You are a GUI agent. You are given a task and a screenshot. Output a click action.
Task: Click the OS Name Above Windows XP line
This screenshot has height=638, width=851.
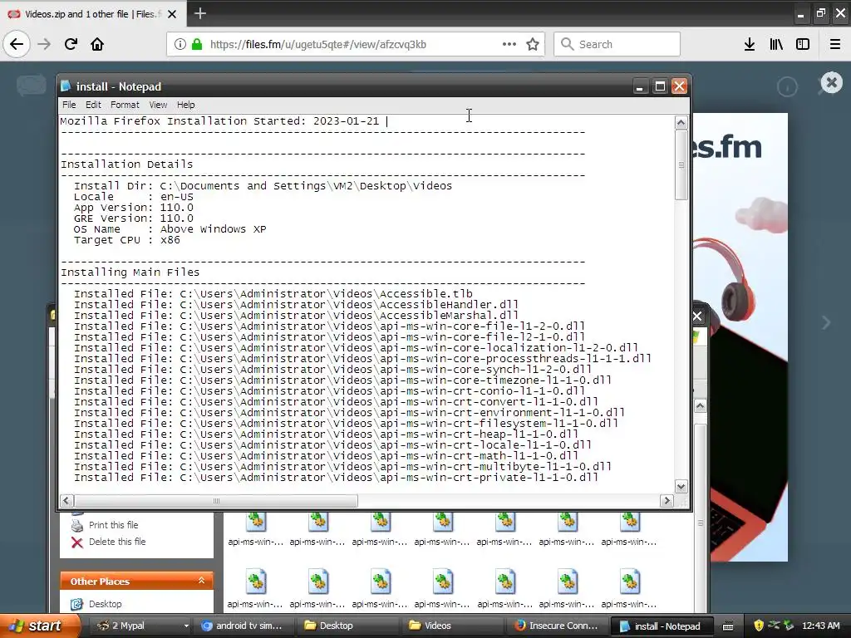point(170,229)
